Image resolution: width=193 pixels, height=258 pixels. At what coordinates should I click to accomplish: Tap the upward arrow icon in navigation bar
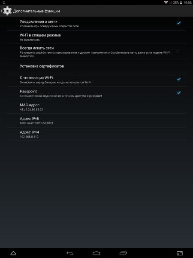click(13, 253)
